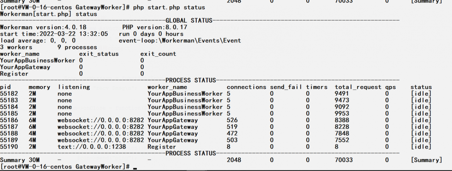Click total_request value 9953
This screenshot has height=171, width=452.
(342, 113)
